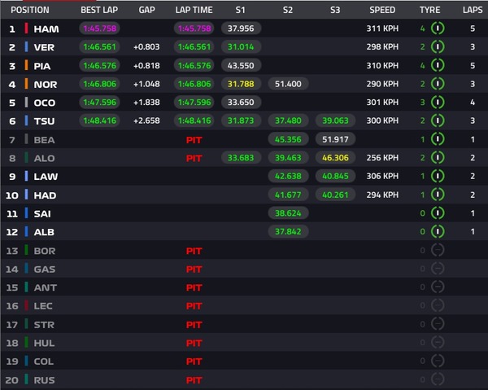The width and height of the screenshot is (488, 390).
Task: Click VER's green S1 time 31.014
Action: 241,46
